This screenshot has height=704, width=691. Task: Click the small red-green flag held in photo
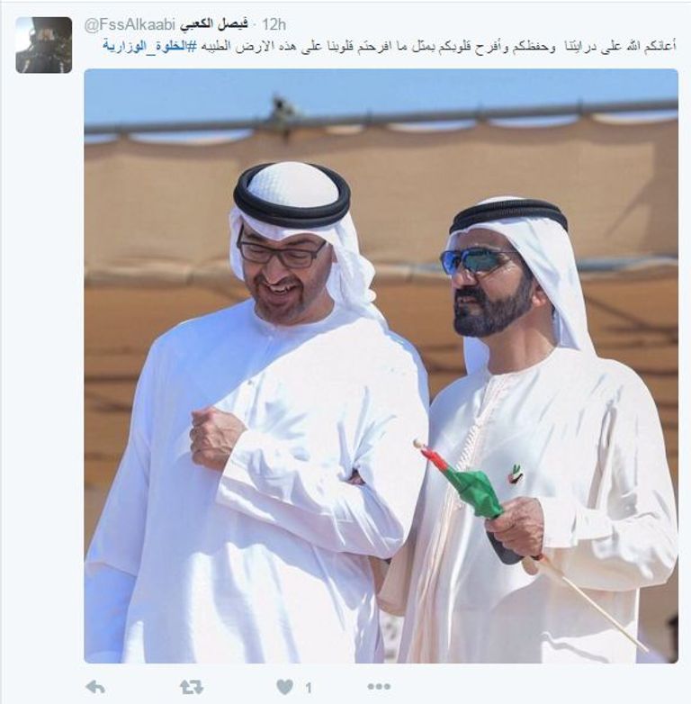[x=462, y=481]
